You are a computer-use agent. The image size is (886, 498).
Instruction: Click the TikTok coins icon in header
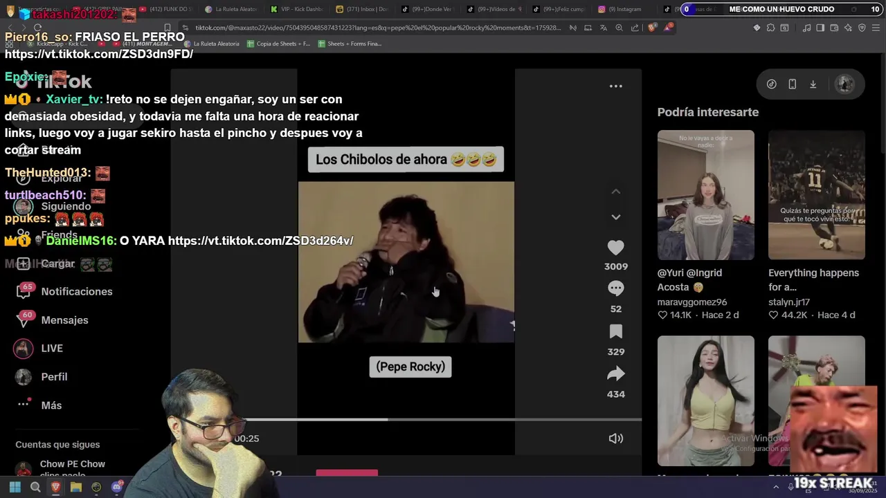771,84
